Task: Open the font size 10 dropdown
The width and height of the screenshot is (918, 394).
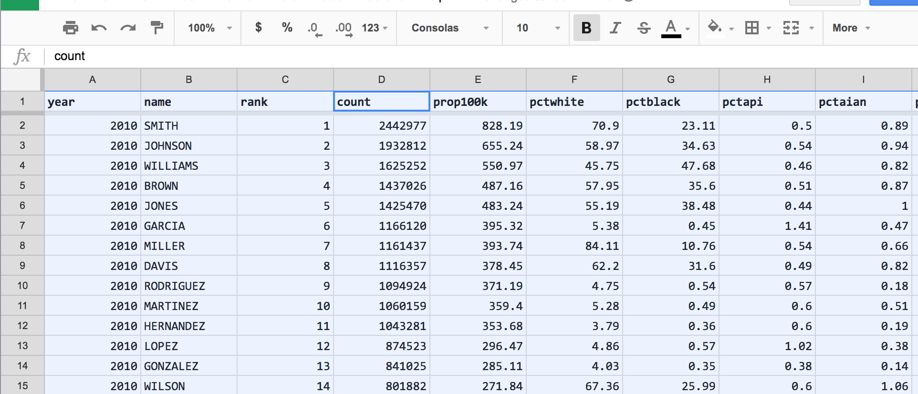Action: 538,28
